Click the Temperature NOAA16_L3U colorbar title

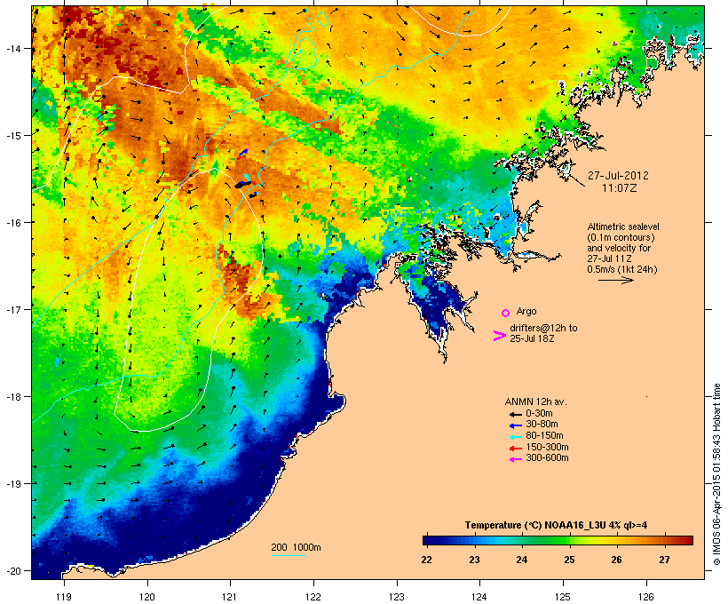tap(556, 525)
